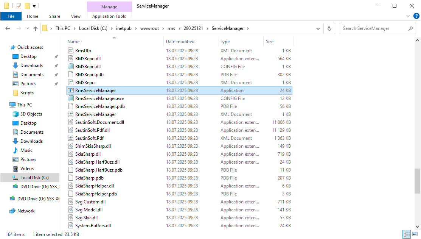Select This PC in navigation pane

(x=25, y=105)
